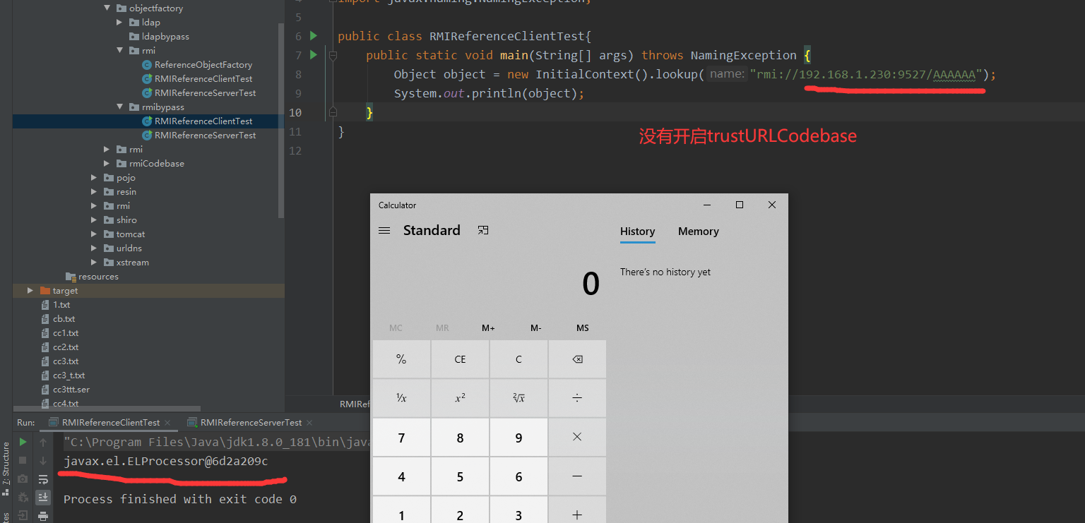
Task: Switch to Calculator Memory tab
Action: (699, 232)
